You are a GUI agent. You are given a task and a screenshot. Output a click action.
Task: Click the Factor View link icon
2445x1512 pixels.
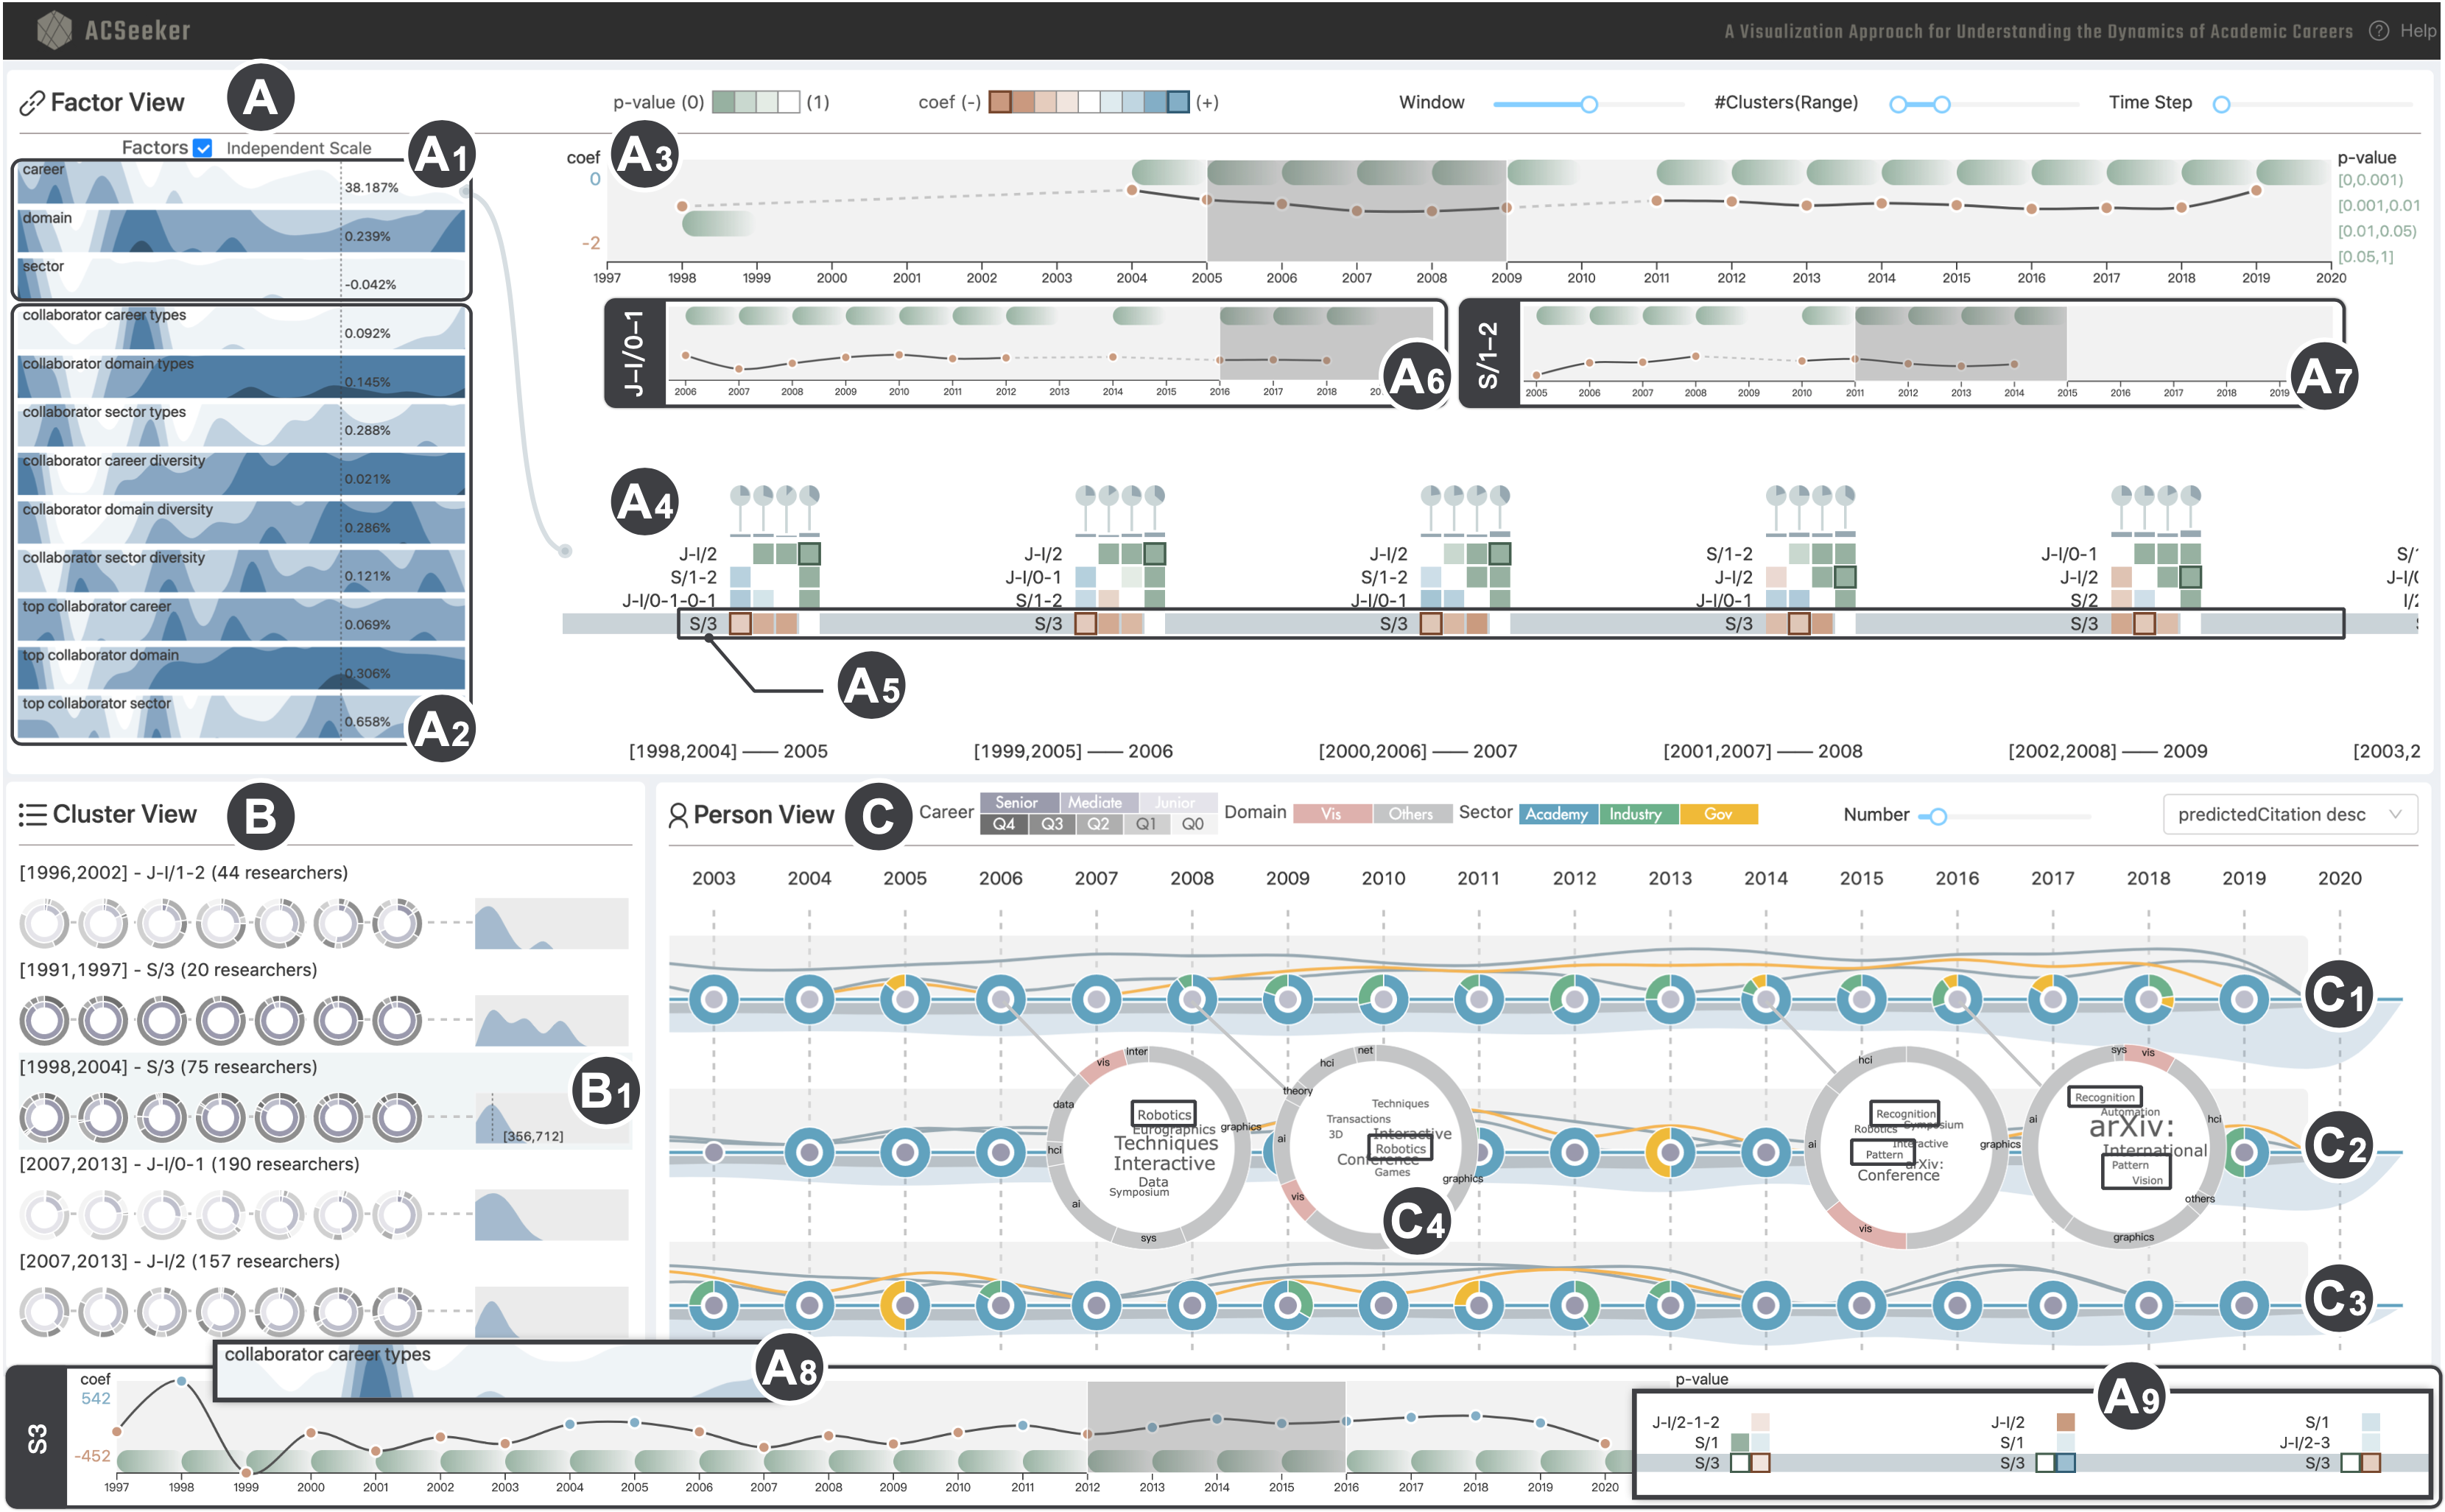[32, 103]
